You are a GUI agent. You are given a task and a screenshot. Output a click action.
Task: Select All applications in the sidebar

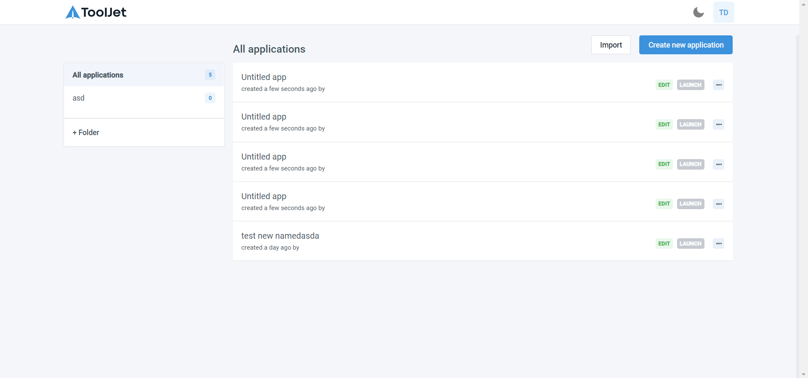point(98,75)
